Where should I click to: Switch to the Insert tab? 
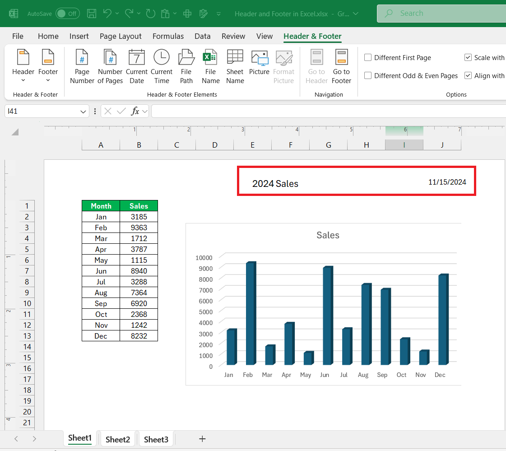tap(79, 36)
